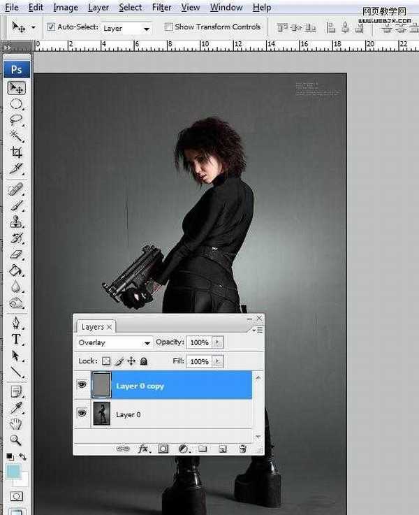The image size is (419, 515).
Task: Select the Magic Wand tool
Action: pyautogui.click(x=16, y=136)
